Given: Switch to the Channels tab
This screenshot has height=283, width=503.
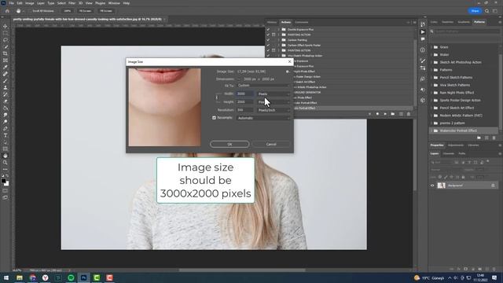Looking at the screenshot, I should coord(448,154).
